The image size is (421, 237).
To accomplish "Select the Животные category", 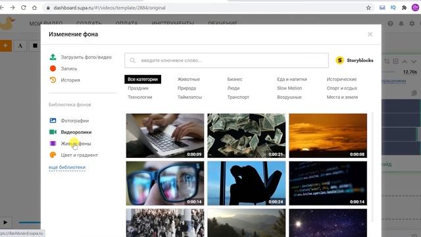I will click(189, 79).
